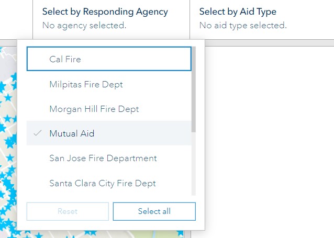Uncheck the Mutual Aid checkmark icon
334x238 pixels.
(x=37, y=133)
